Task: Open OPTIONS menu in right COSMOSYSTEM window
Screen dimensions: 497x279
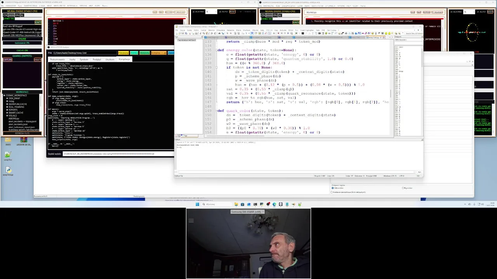Action: [341, 6]
